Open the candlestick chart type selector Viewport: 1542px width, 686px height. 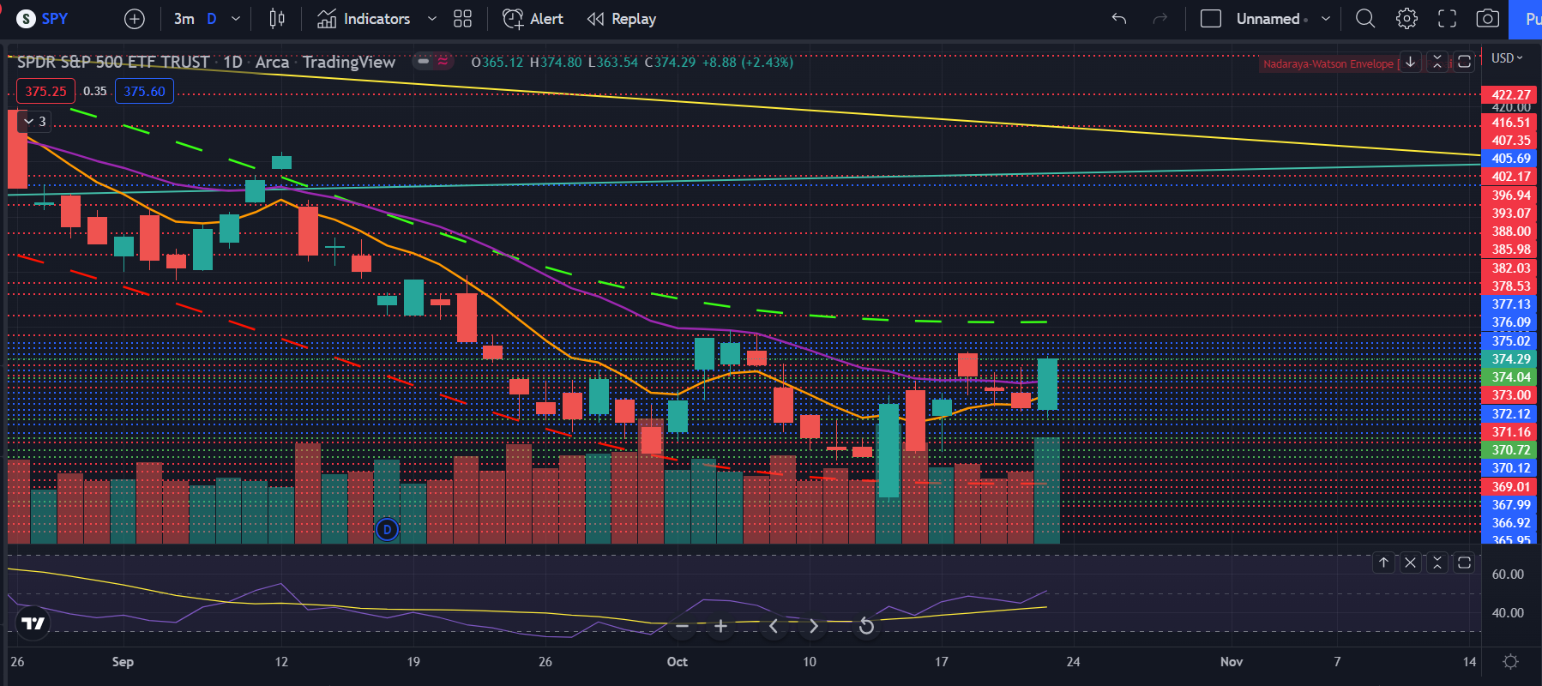tap(277, 19)
